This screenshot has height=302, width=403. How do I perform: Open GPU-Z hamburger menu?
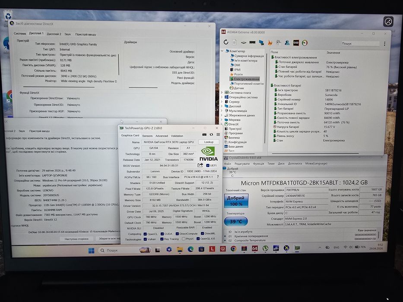(x=218, y=135)
